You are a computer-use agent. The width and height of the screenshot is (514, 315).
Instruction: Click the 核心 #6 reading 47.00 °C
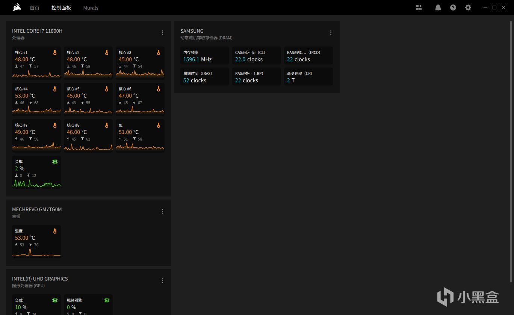click(x=128, y=96)
